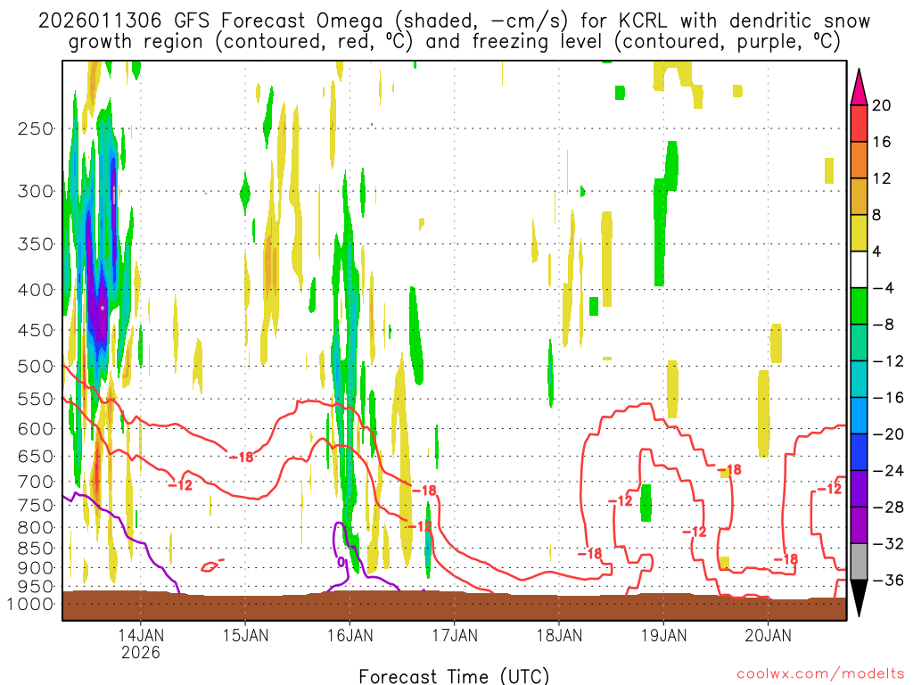Screen dimensions: 913x685
Task: Click the Forecast Time (UTC) axis title
Action: point(454,676)
